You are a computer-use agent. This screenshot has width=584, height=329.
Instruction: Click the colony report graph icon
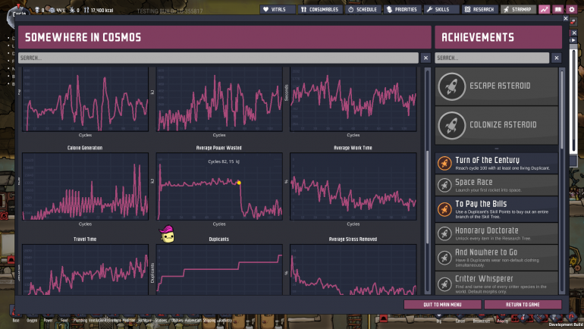pyautogui.click(x=545, y=10)
